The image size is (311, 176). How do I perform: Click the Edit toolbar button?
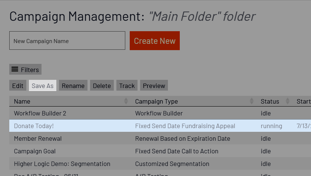18,85
